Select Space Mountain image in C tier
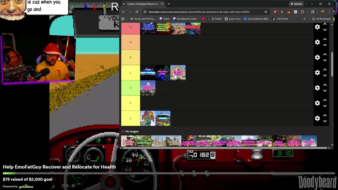Viewport: 338px width, 190px height. pos(148,73)
